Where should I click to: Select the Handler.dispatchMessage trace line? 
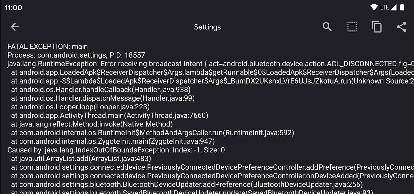[x=103, y=98]
